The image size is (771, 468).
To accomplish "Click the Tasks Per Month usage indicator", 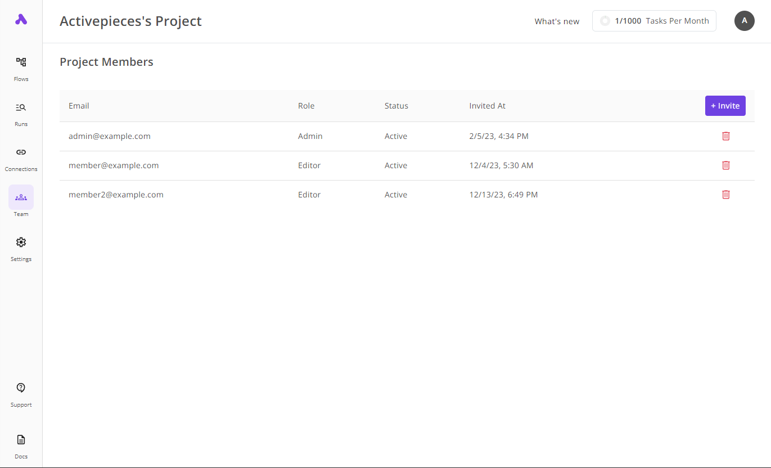I will (x=654, y=21).
